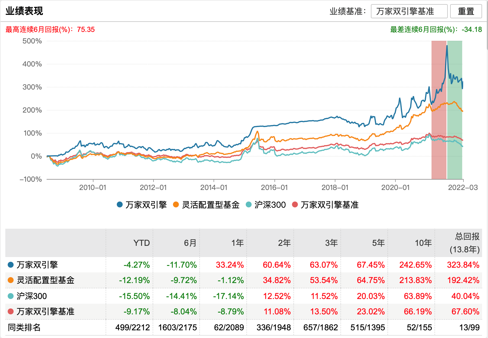Click the 重置 reset button
The width and height of the screenshot is (488, 338).
pos(466,11)
